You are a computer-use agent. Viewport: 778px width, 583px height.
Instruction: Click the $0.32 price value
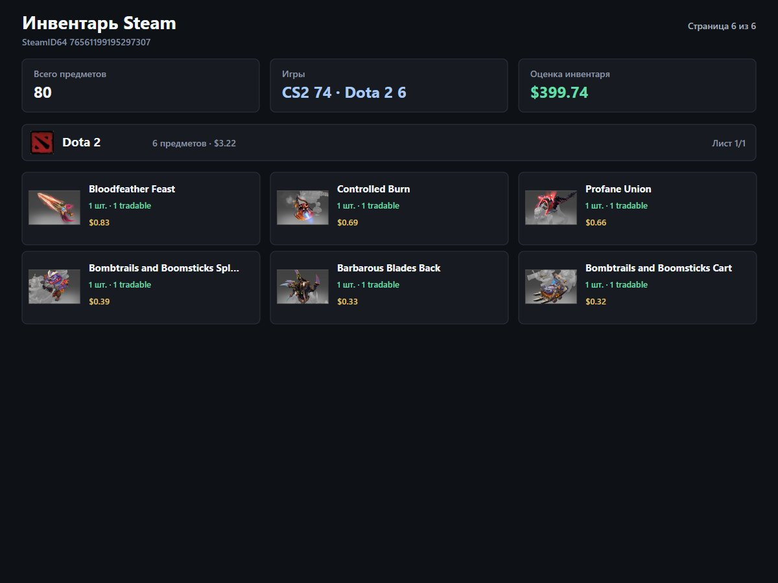click(x=596, y=301)
